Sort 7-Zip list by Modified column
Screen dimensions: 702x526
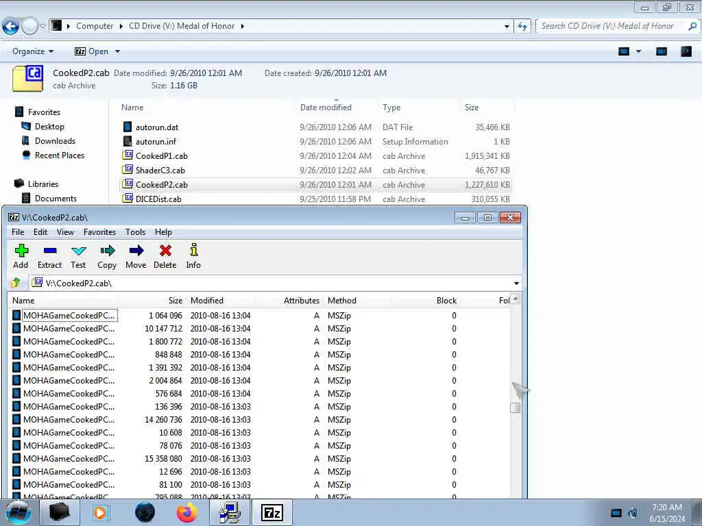[220, 301]
